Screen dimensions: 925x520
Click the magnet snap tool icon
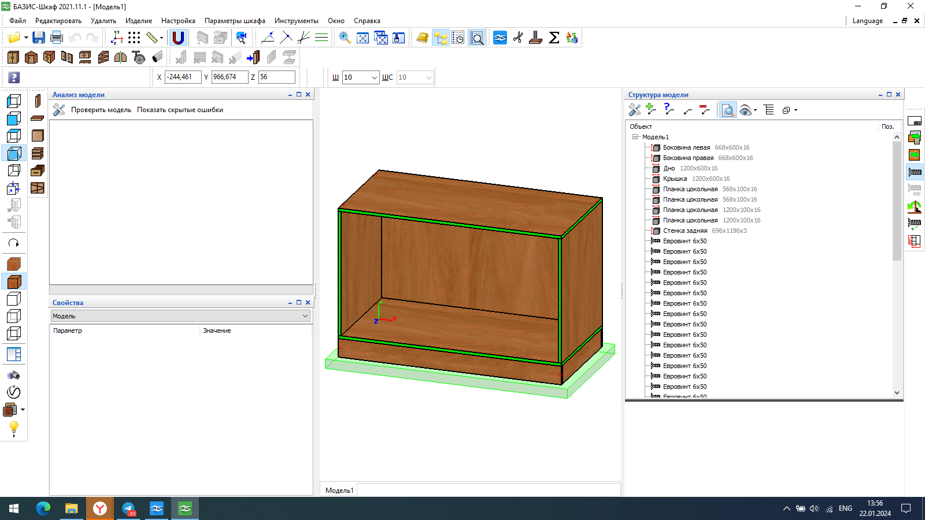(178, 38)
